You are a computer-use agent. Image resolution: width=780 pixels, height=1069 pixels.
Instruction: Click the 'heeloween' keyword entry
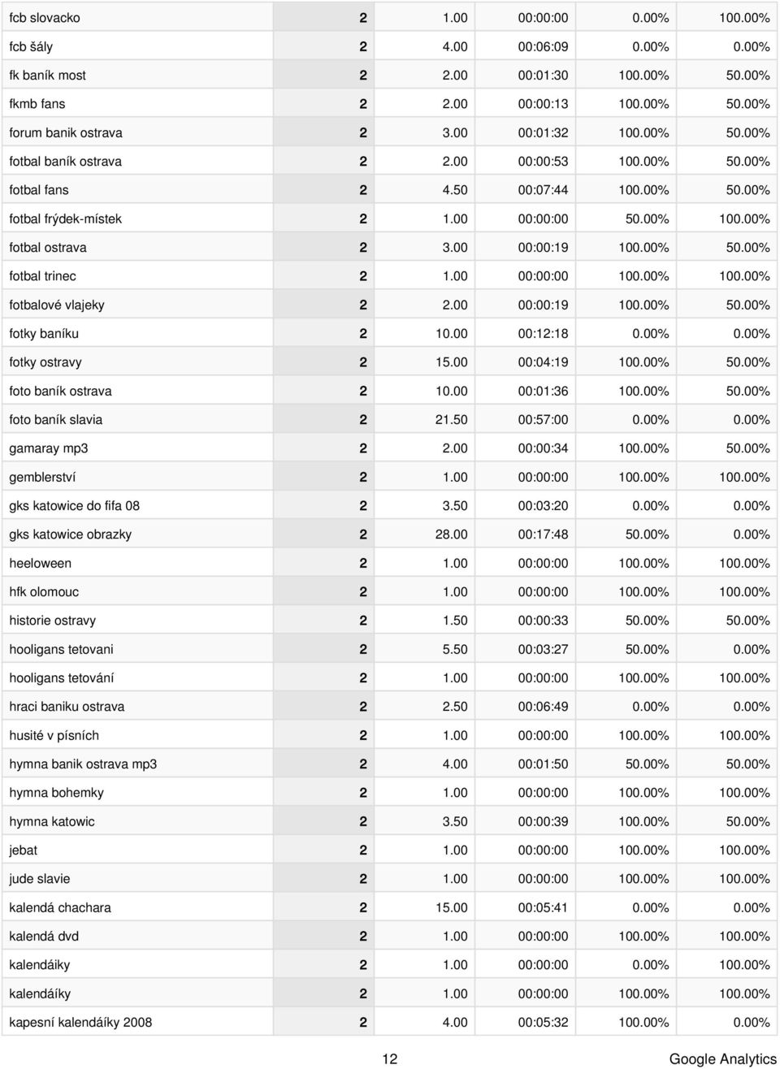point(41,563)
